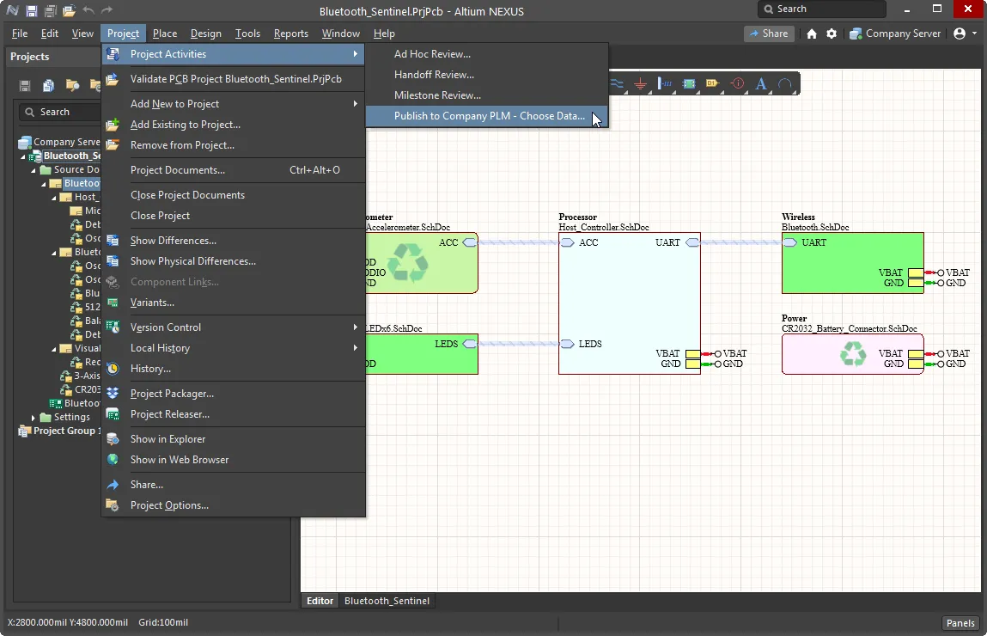Click the Dropbox-style Project Packager icon
The width and height of the screenshot is (987, 636).
coord(113,394)
